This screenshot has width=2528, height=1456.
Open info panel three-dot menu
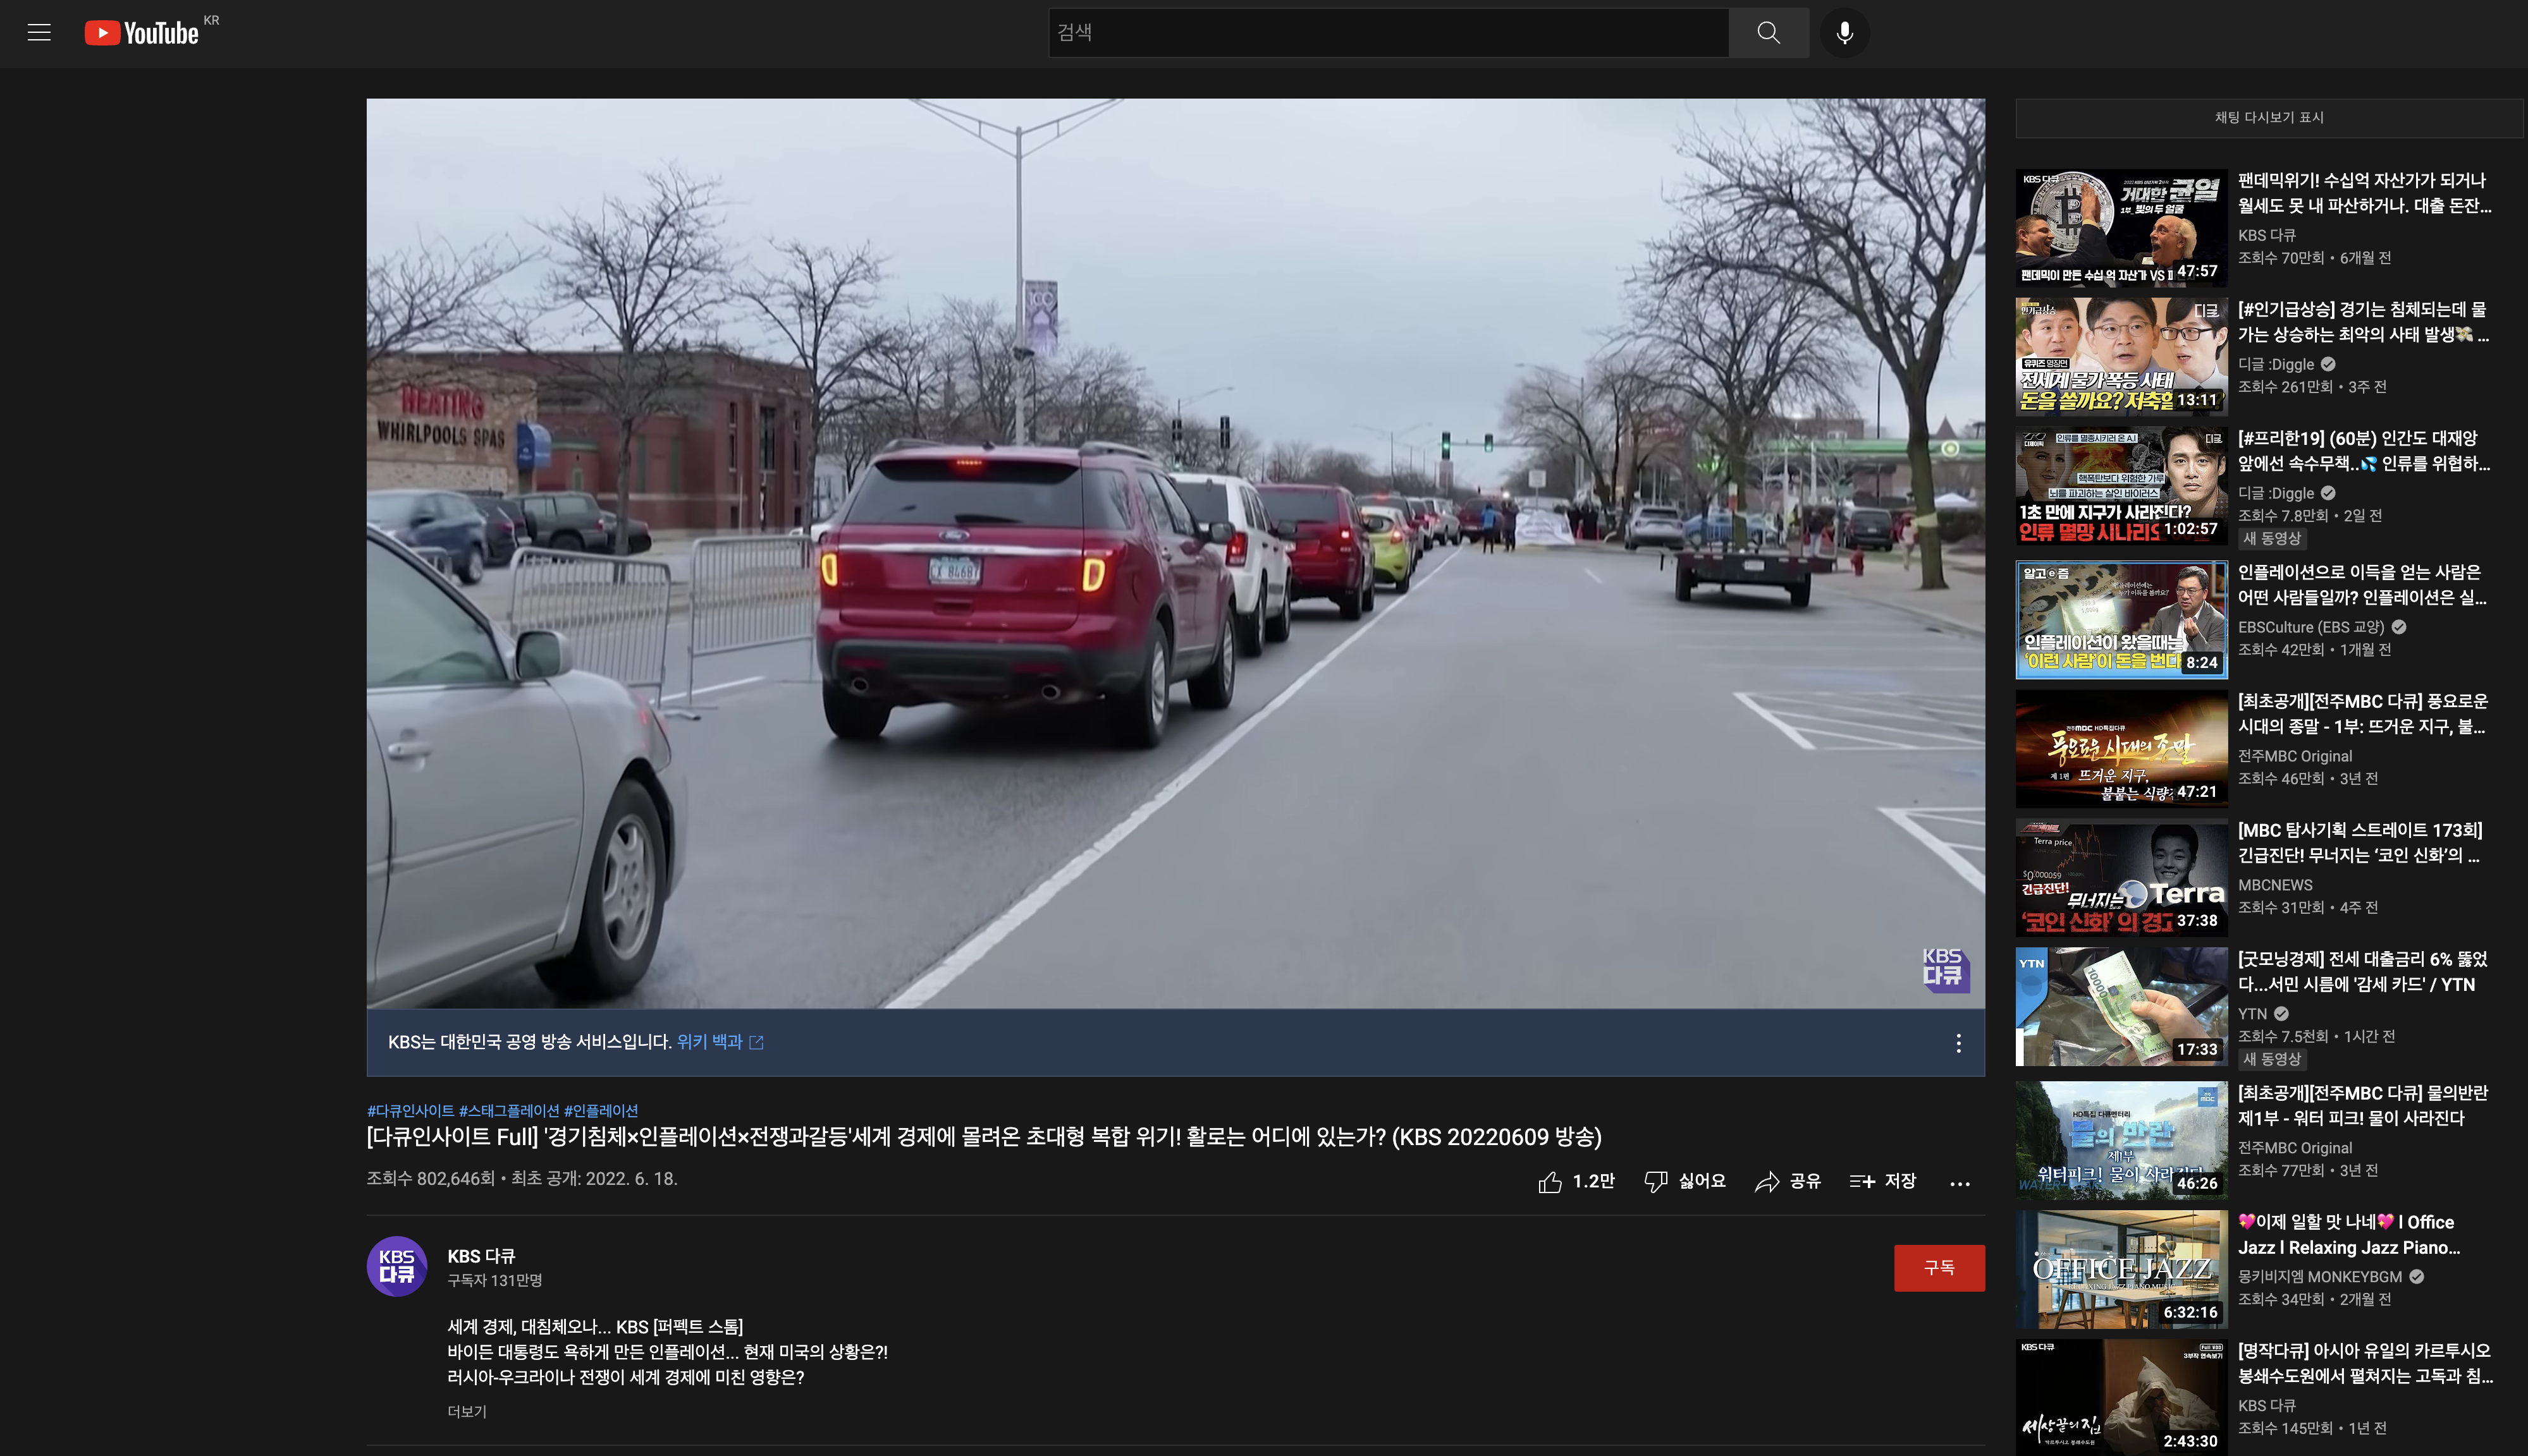coord(1958,1043)
